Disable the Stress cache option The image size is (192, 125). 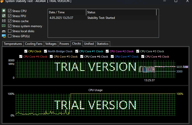point(10,21)
